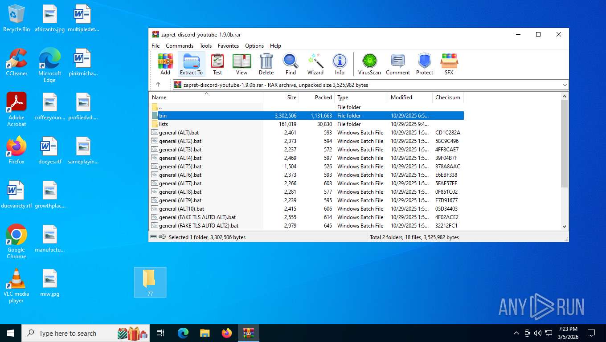
Task: Click the WinRAR taskbar icon
Action: 248,333
